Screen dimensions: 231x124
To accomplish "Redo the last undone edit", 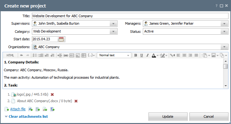I will click(x=28, y=55).
